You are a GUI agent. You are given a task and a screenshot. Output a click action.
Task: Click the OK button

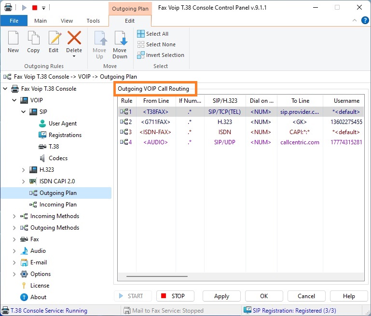264,296
